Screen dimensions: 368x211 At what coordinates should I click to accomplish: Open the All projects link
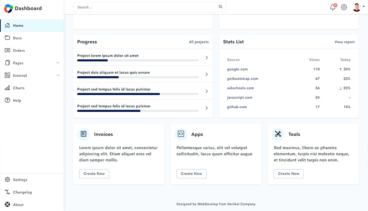point(199,42)
